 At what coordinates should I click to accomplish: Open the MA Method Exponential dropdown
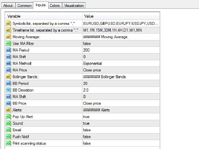click(121, 63)
